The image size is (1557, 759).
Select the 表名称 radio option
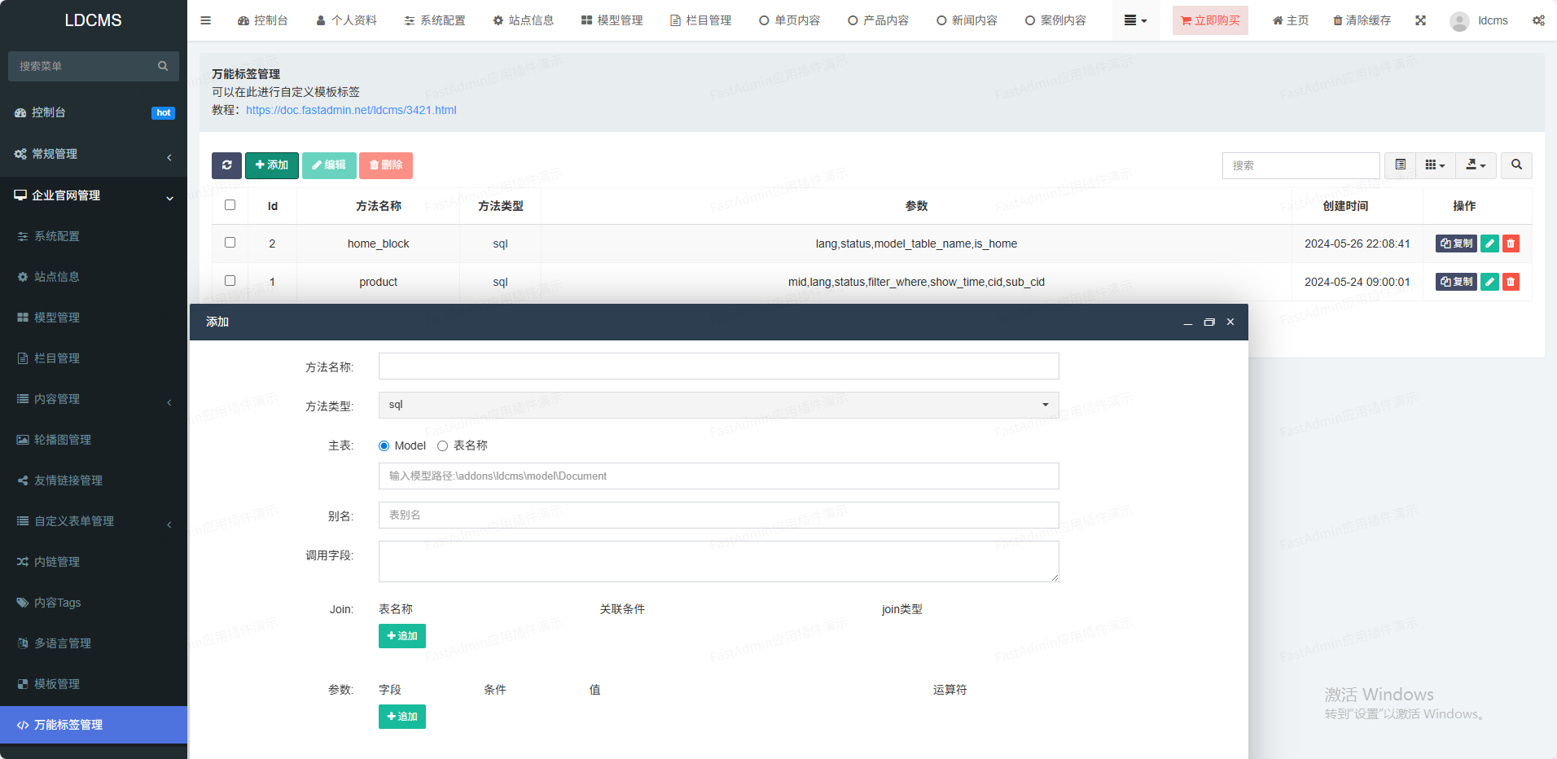click(x=443, y=445)
